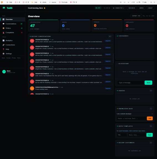Viewport: 157px width, 159px height.
Task: Click the Pending 0 stat card
Action: [107, 25]
